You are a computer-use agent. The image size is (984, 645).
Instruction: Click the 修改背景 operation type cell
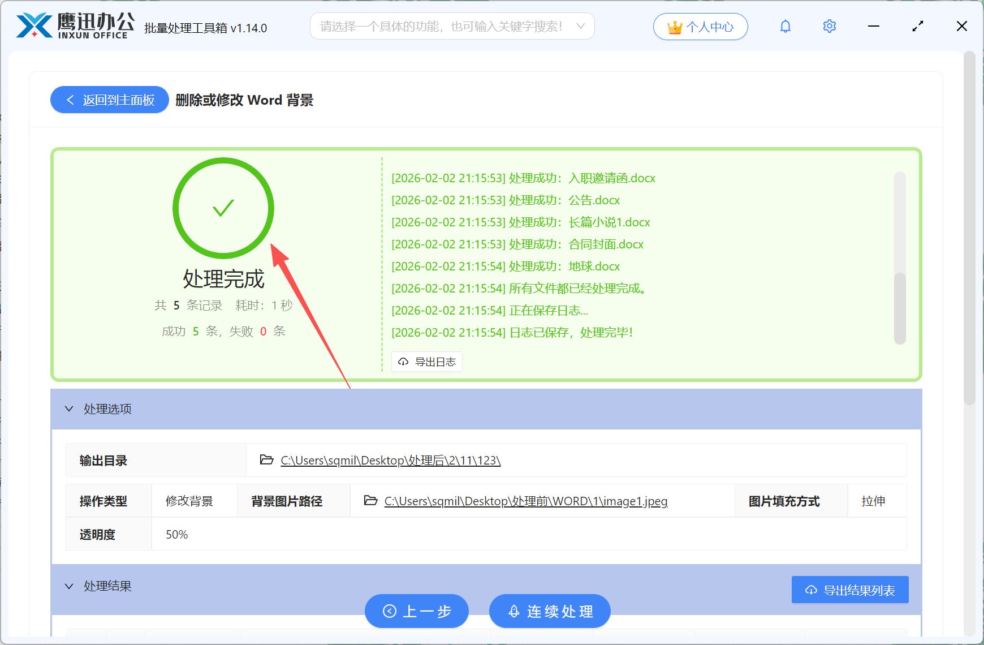[x=189, y=500]
